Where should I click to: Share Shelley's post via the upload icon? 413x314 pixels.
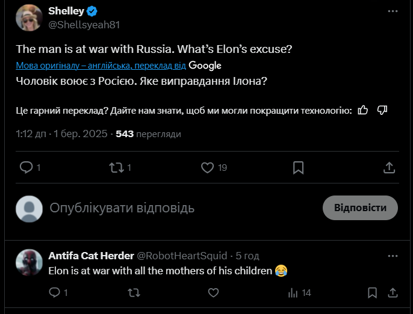click(x=390, y=168)
